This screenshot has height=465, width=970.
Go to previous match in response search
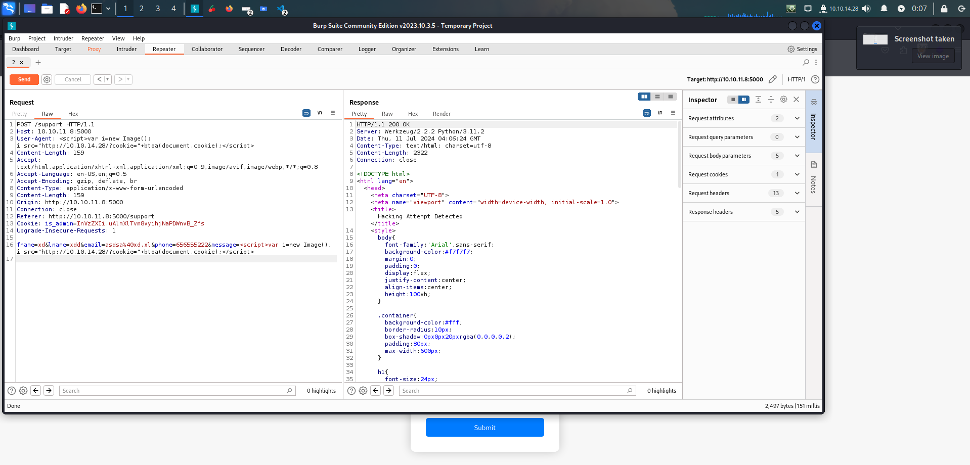click(x=375, y=390)
